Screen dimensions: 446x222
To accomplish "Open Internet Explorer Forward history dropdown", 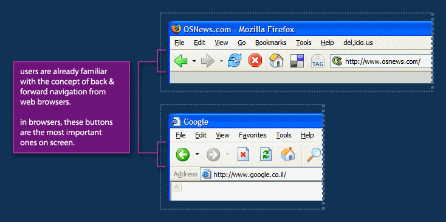I will point(227,154).
